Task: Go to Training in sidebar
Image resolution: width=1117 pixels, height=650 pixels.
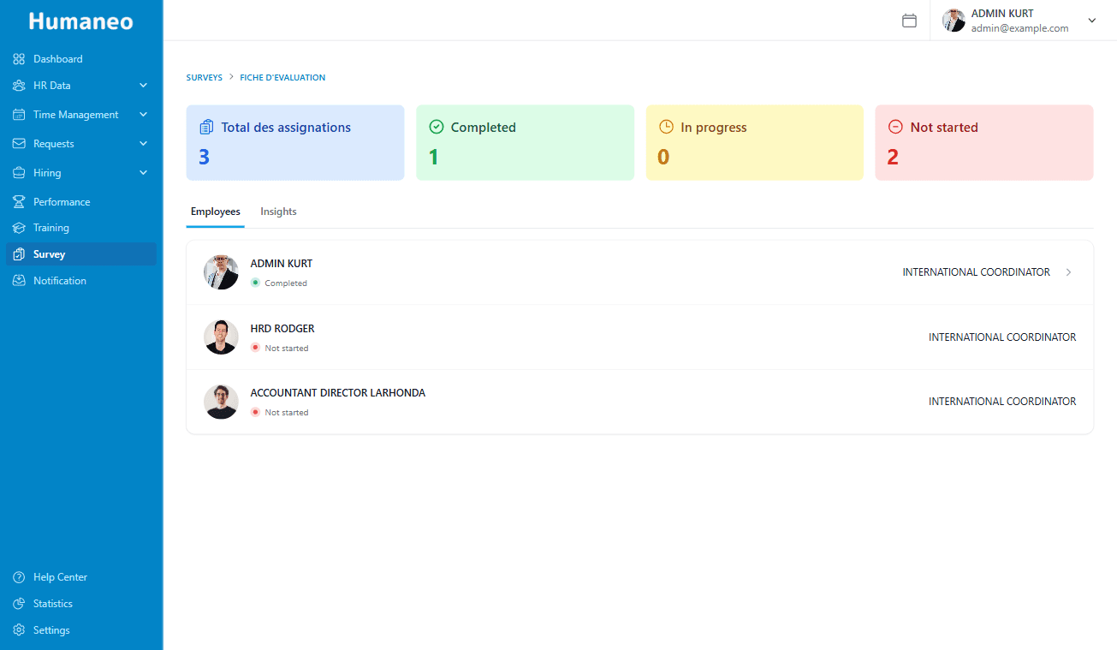Action: (81, 228)
